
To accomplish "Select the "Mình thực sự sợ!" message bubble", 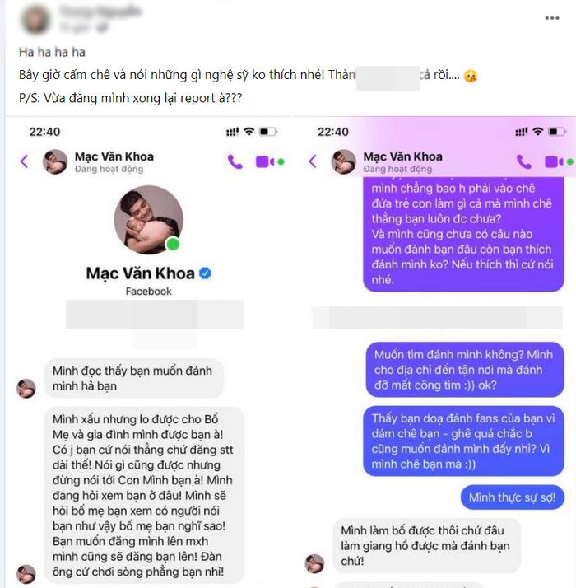I will 513,497.
